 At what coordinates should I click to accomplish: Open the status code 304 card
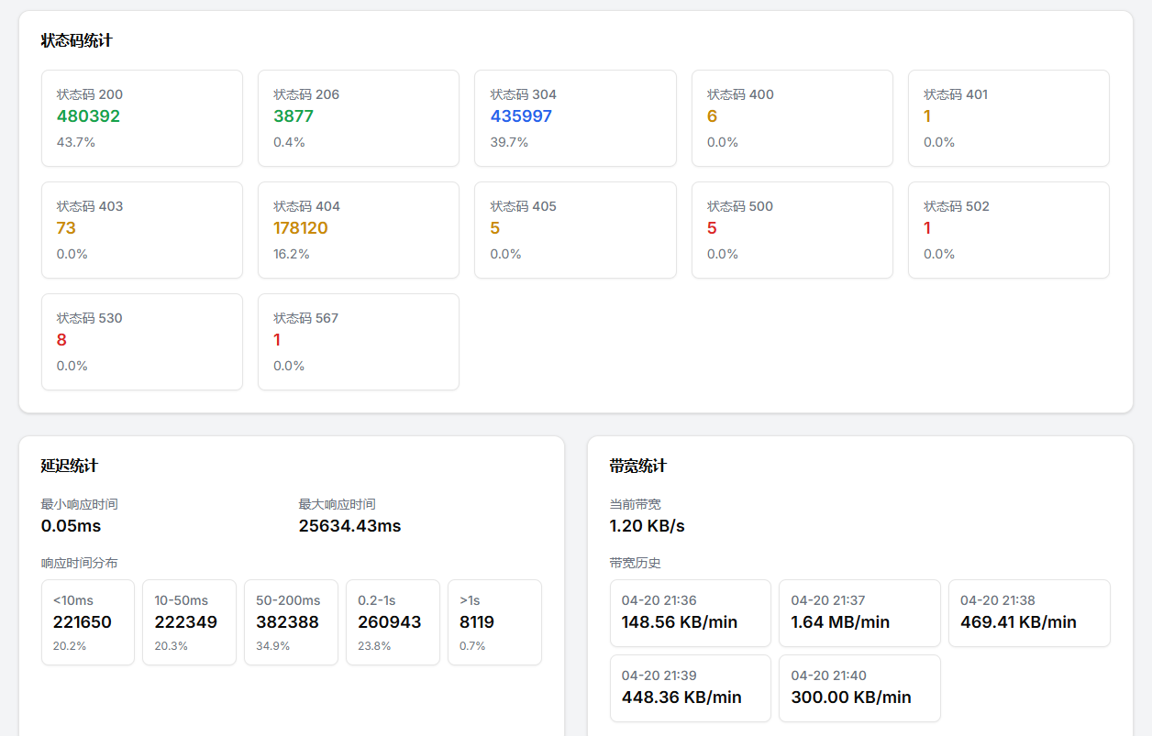575,118
